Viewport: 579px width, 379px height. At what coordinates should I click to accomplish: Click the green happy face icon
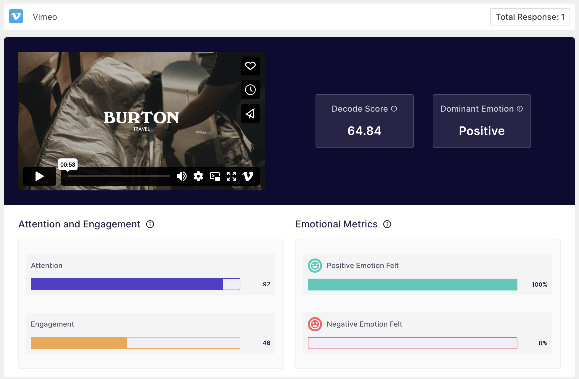315,266
